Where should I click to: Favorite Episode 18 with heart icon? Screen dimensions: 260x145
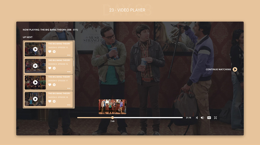coord(50,101)
